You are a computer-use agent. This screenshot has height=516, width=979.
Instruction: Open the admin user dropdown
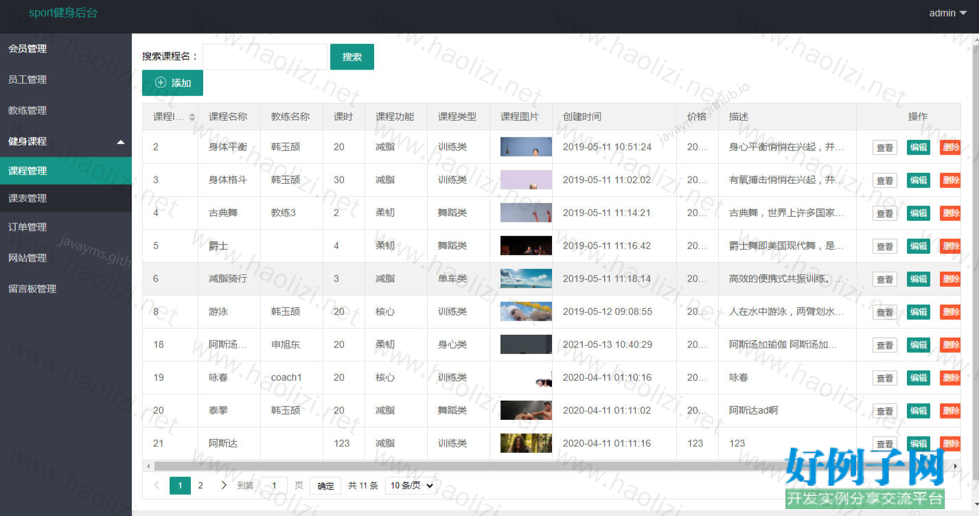[946, 13]
